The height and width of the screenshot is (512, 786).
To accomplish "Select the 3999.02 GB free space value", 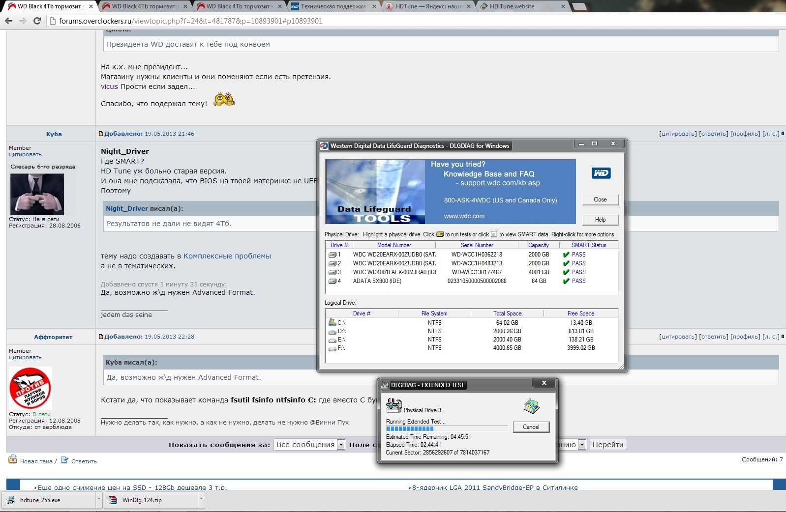I will coord(581,348).
